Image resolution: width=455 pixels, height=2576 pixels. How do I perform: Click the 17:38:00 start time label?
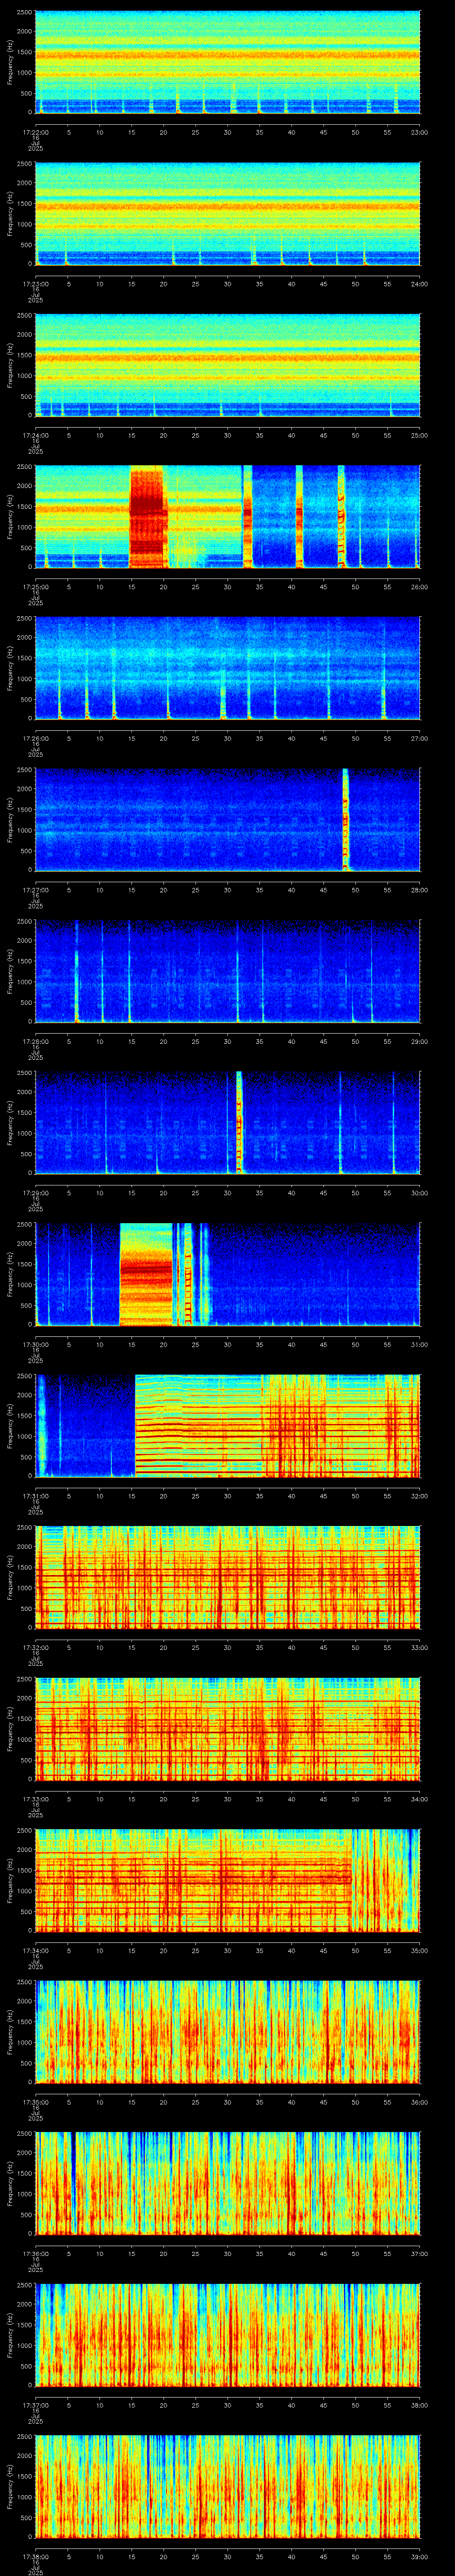point(35,2556)
